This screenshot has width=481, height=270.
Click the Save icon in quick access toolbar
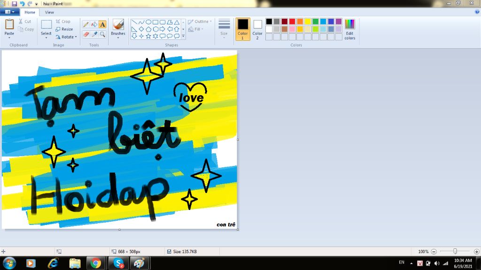pos(15,4)
